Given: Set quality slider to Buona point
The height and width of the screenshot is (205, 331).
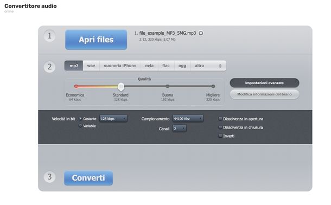Looking at the screenshot, I should click(168, 86).
